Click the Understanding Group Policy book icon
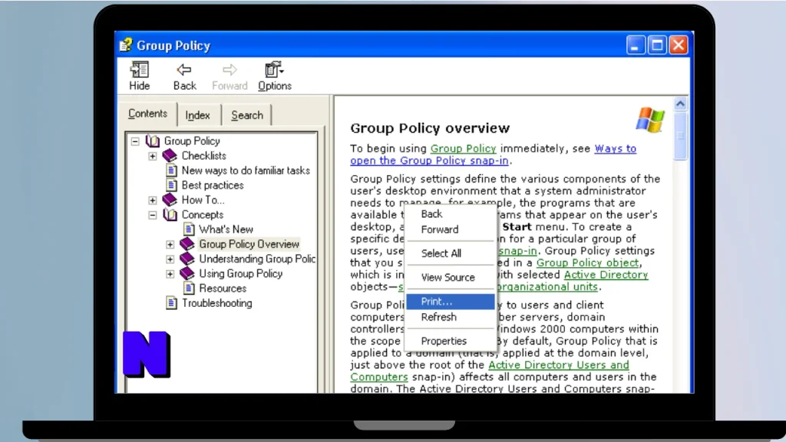 click(x=187, y=259)
